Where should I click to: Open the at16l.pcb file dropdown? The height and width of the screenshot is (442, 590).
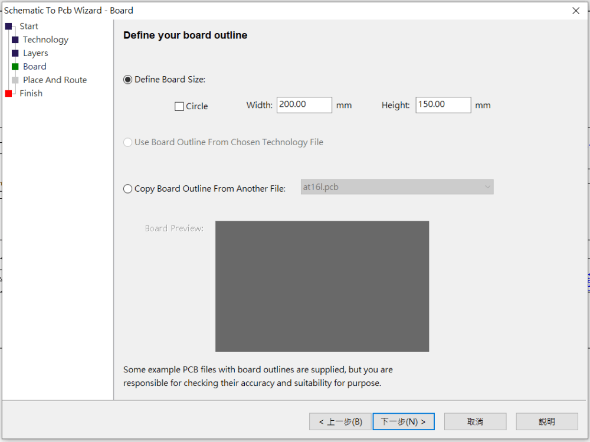pos(397,187)
